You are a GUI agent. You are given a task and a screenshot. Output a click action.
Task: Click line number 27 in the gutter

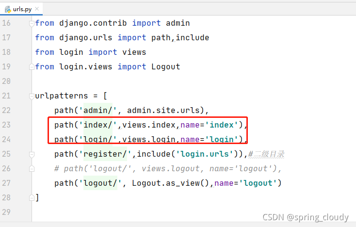tap(6, 183)
